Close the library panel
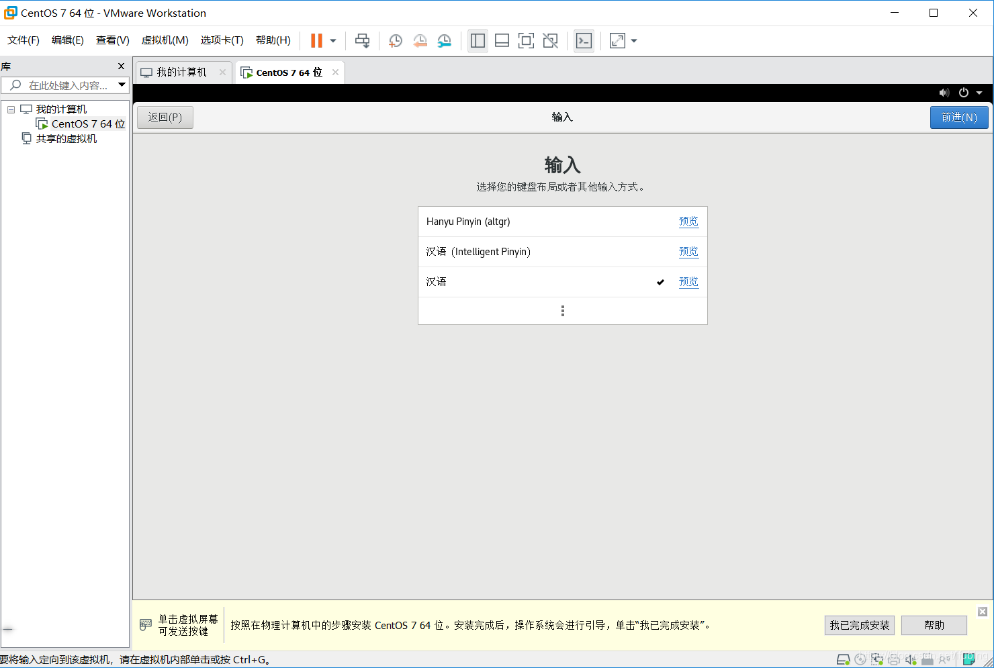This screenshot has height=668, width=994. [x=122, y=66]
